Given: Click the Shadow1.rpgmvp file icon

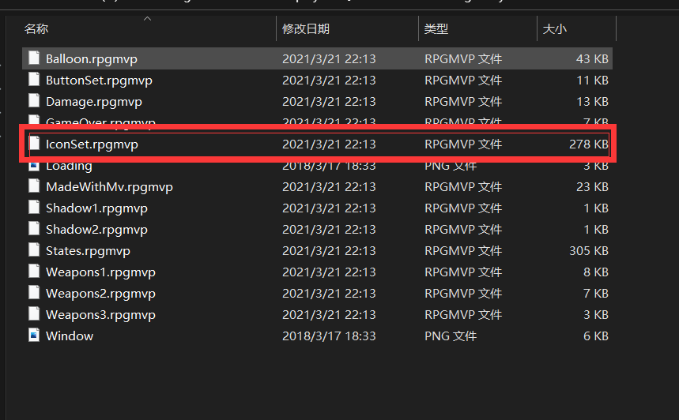Looking at the screenshot, I should click(x=34, y=207).
